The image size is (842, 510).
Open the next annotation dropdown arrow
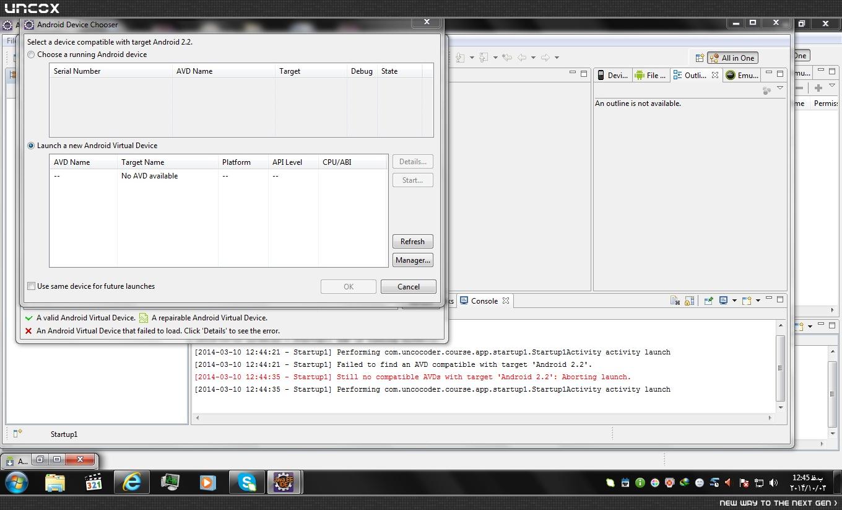pos(472,58)
